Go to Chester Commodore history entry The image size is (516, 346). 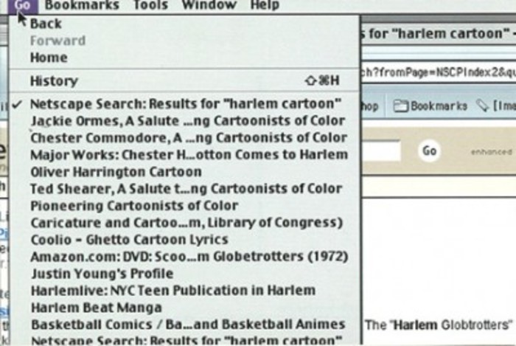pyautogui.click(x=184, y=138)
